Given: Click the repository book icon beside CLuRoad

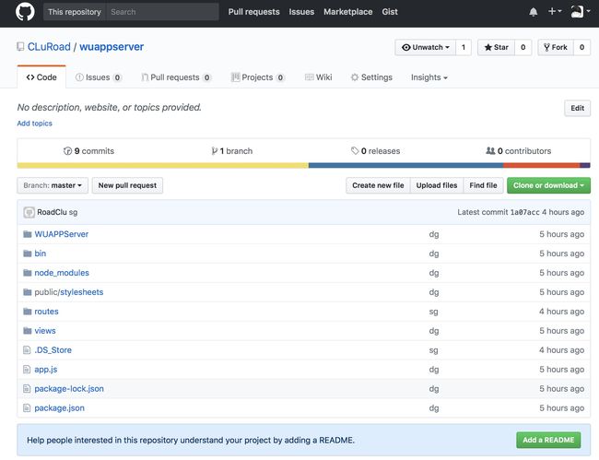Looking at the screenshot, I should (20, 47).
